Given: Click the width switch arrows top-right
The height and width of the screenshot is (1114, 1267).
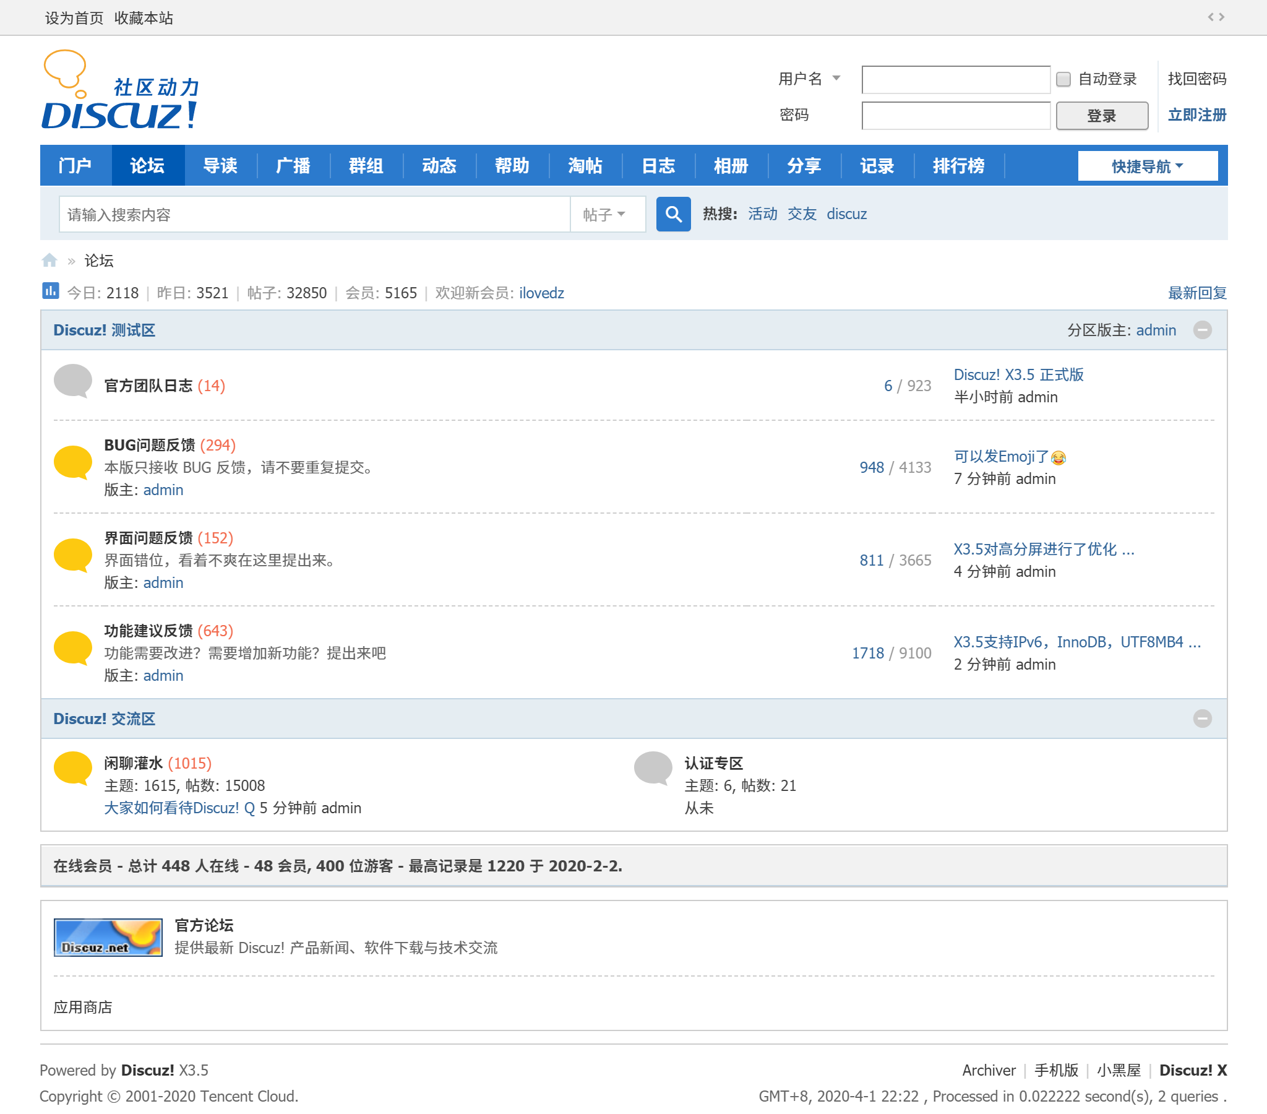Looking at the screenshot, I should tap(1216, 17).
